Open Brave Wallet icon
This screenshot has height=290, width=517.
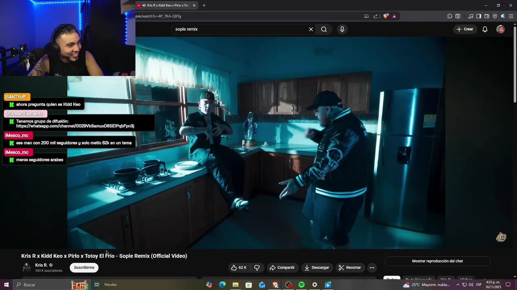pyautogui.click(x=487, y=16)
